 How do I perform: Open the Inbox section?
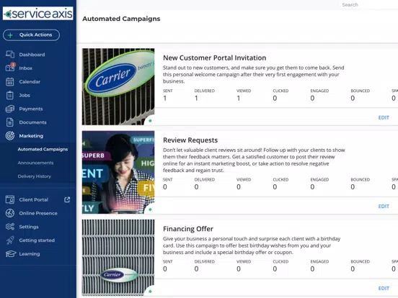(26, 68)
